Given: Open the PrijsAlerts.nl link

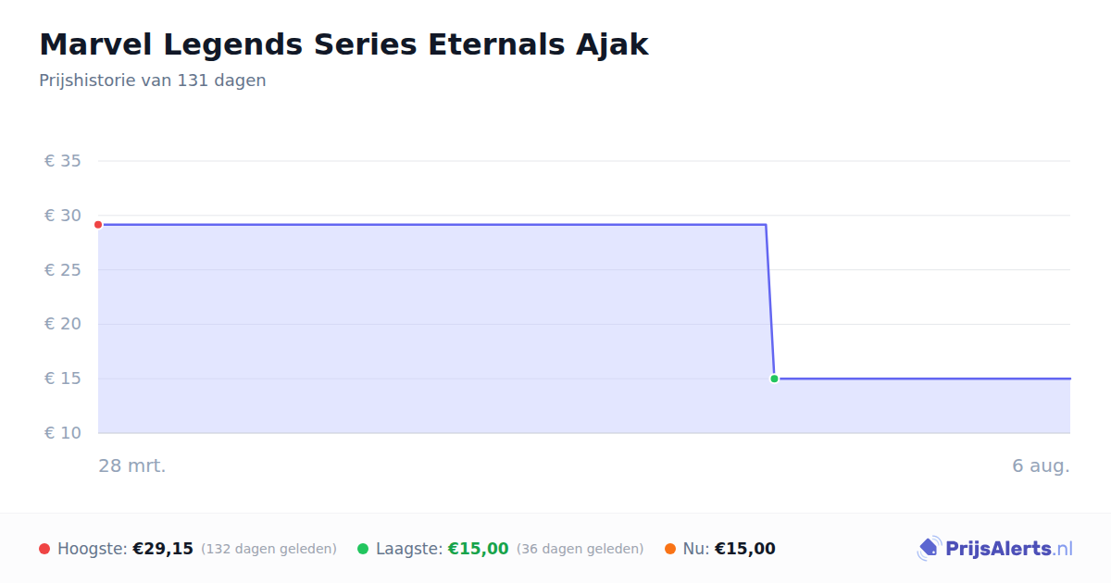Looking at the screenshot, I should [1009, 549].
